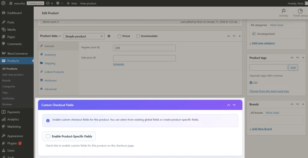This screenshot has width=308, height=158.
Task: Click the product tags text input
Action: [x=268, y=67]
